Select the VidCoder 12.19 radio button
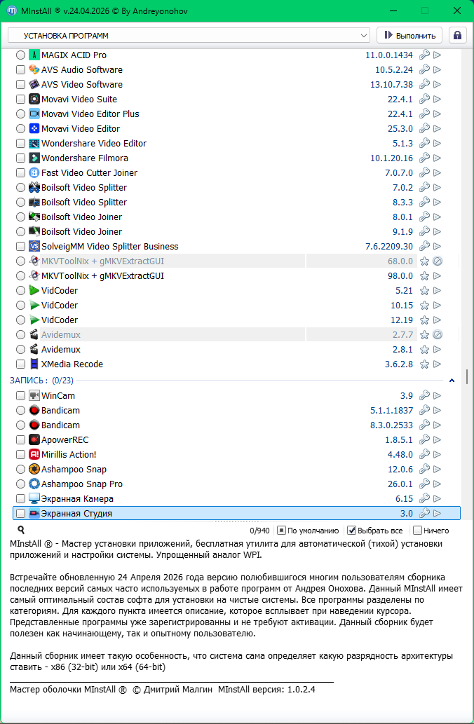Screen dimensions: 474x724 [x=21, y=320]
